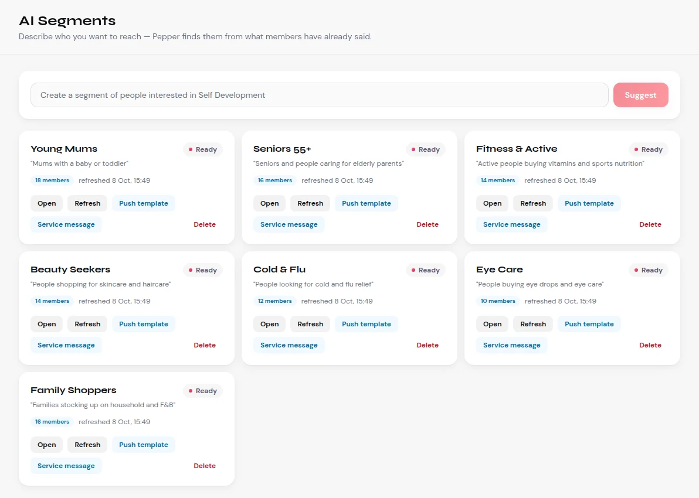Refresh the Beauty Seekers segment
This screenshot has width=699, height=498.
point(87,324)
